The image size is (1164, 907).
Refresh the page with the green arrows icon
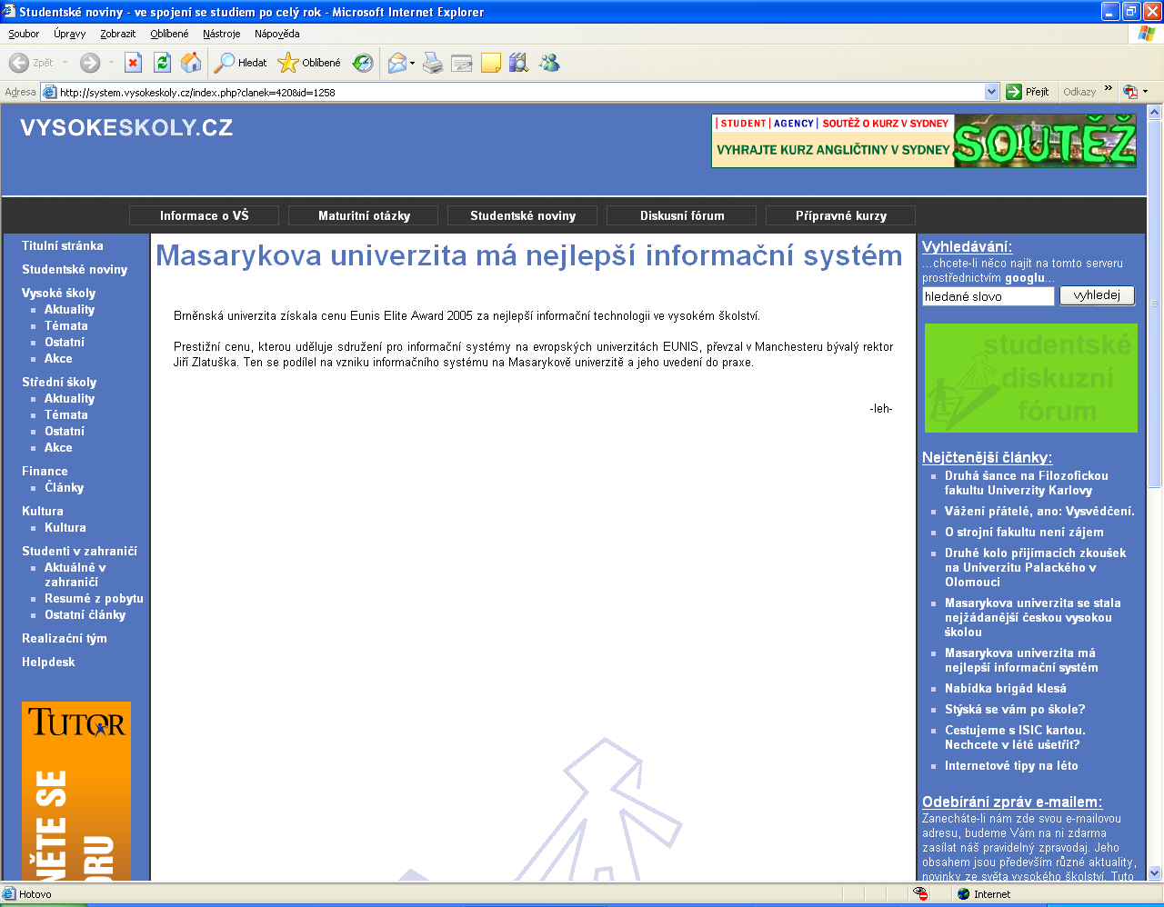point(162,63)
